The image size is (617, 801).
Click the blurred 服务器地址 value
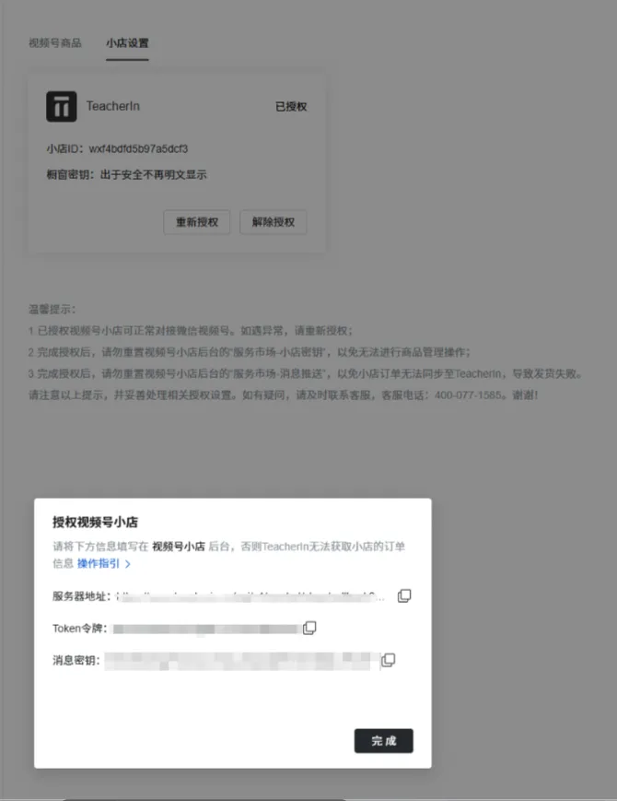tap(250, 596)
